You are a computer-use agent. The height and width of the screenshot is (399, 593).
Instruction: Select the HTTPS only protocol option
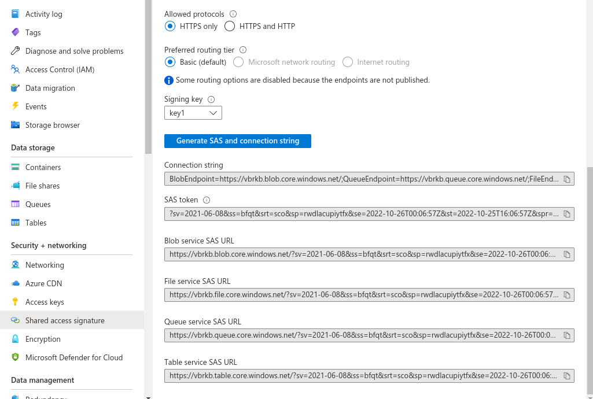coord(170,26)
